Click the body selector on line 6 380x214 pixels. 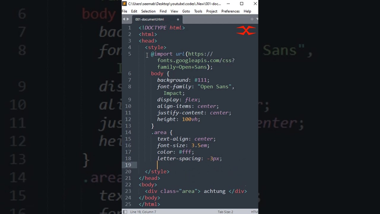tap(157, 73)
